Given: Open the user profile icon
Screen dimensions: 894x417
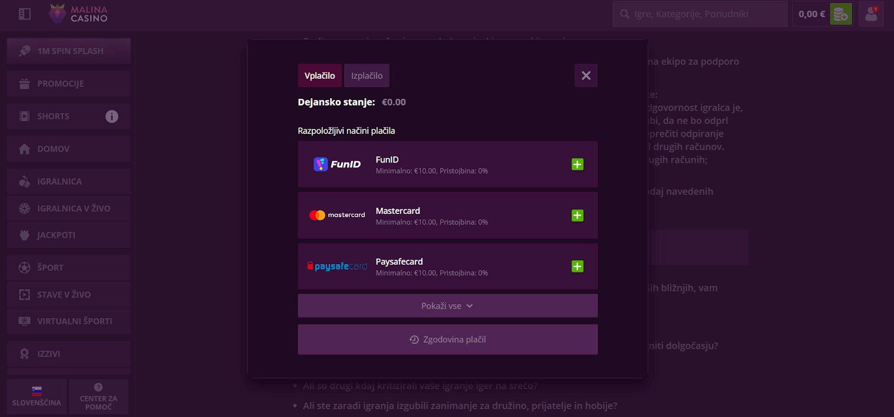Looking at the screenshot, I should 871,14.
